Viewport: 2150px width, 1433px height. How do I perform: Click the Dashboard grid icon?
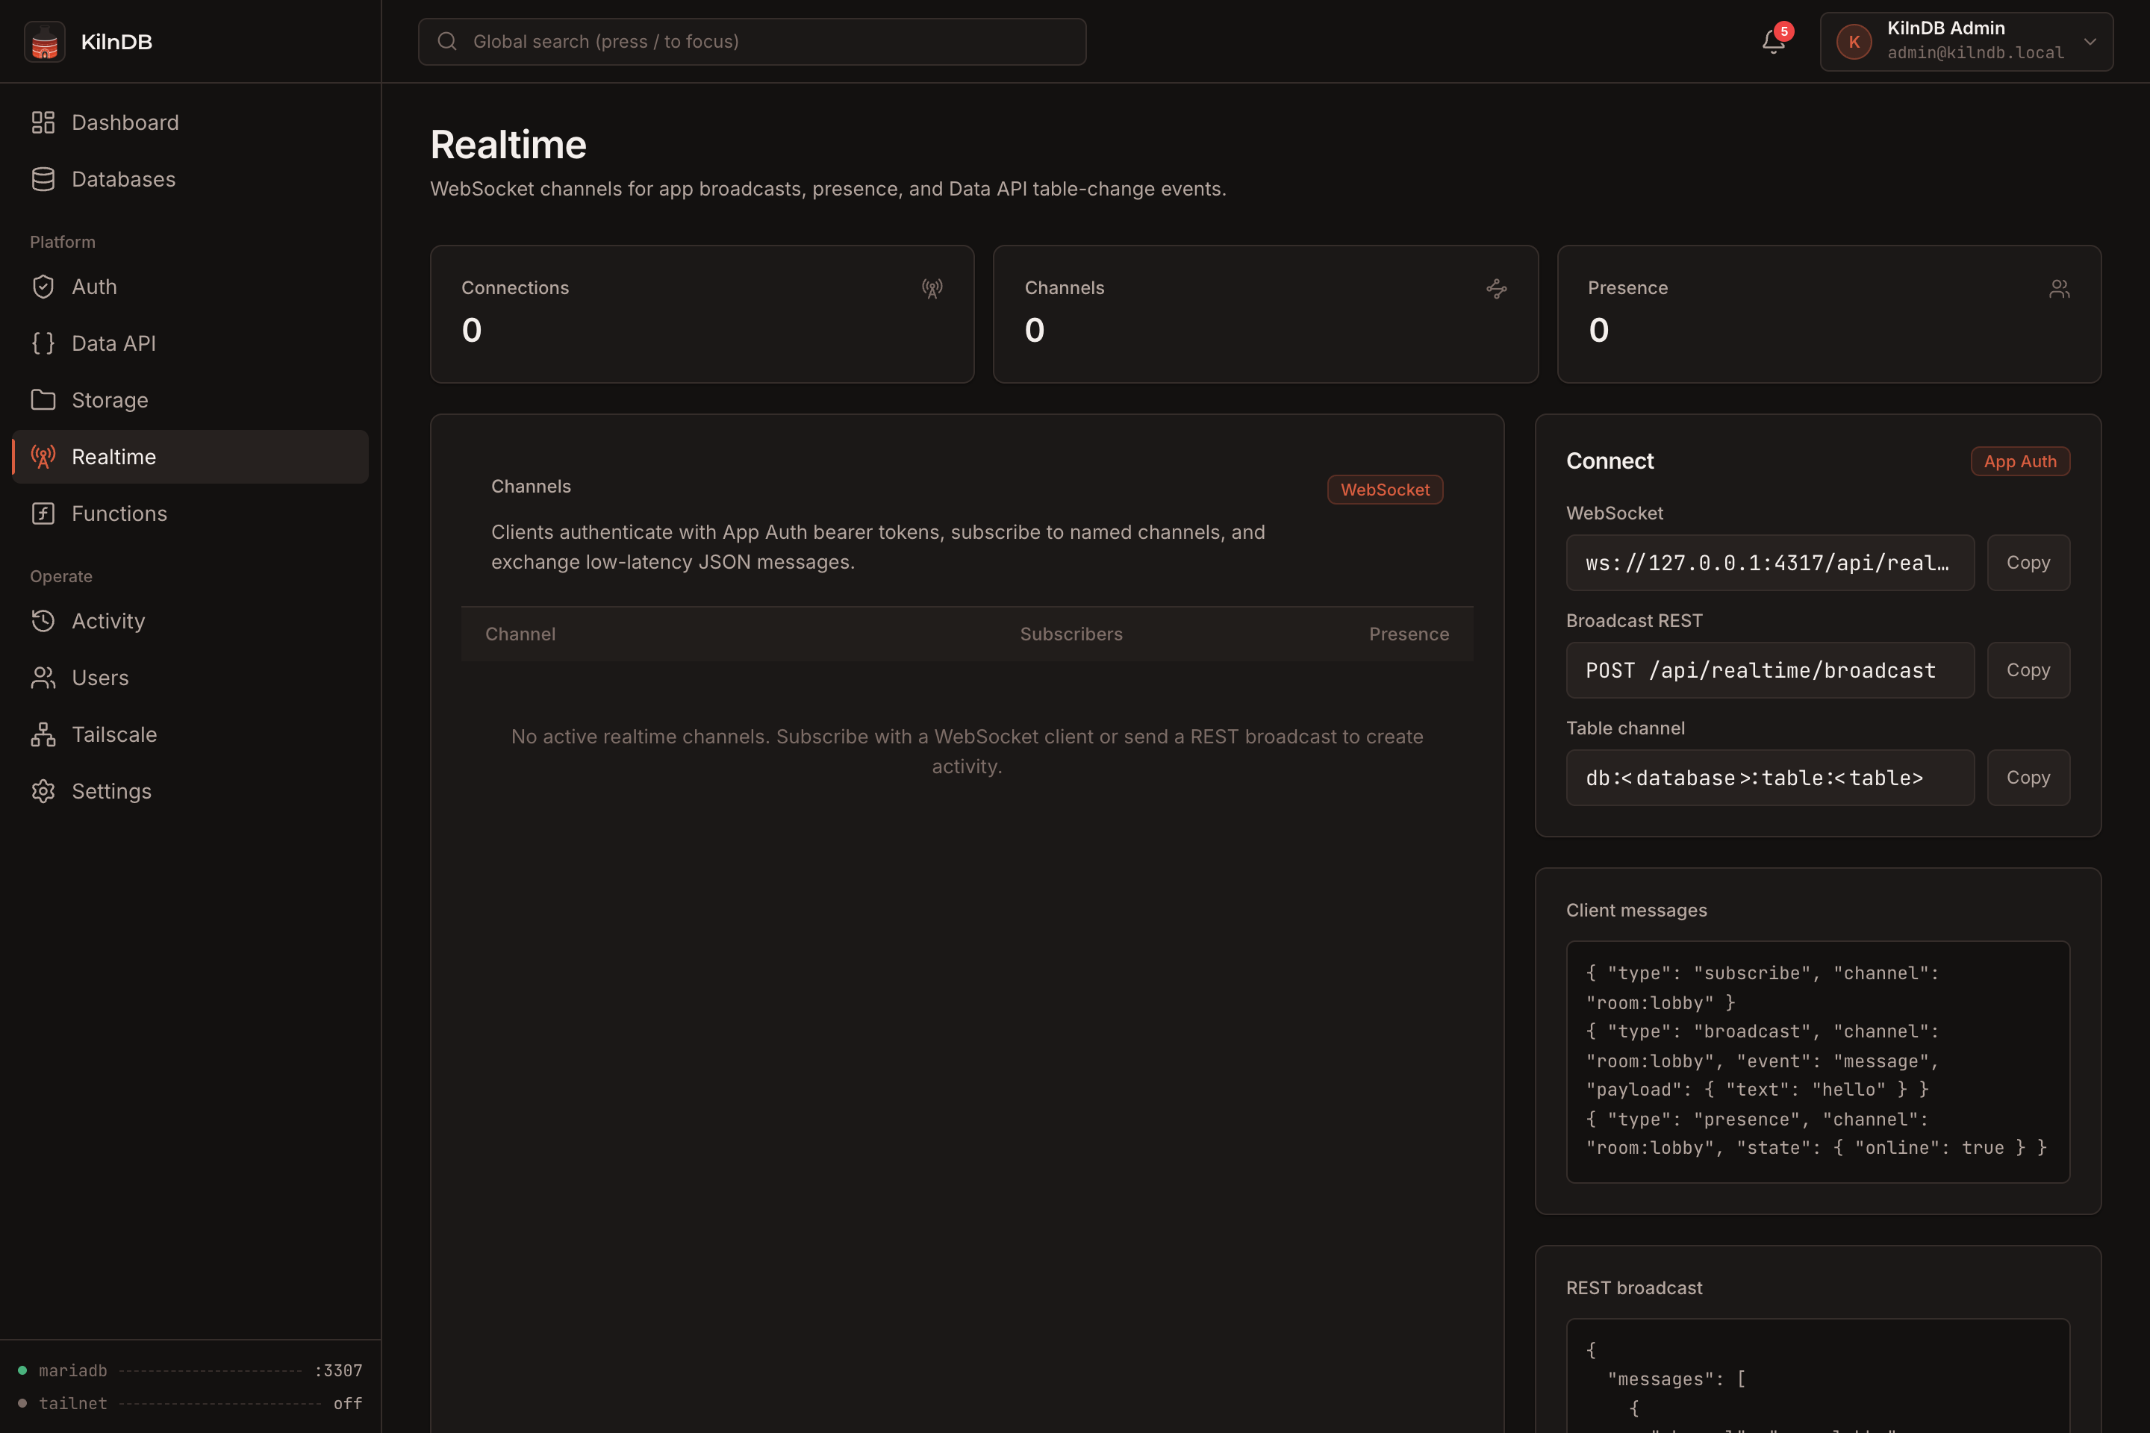point(43,122)
